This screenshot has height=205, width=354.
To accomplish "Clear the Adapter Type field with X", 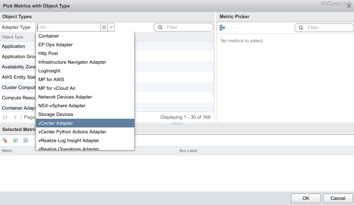I will (104, 27).
